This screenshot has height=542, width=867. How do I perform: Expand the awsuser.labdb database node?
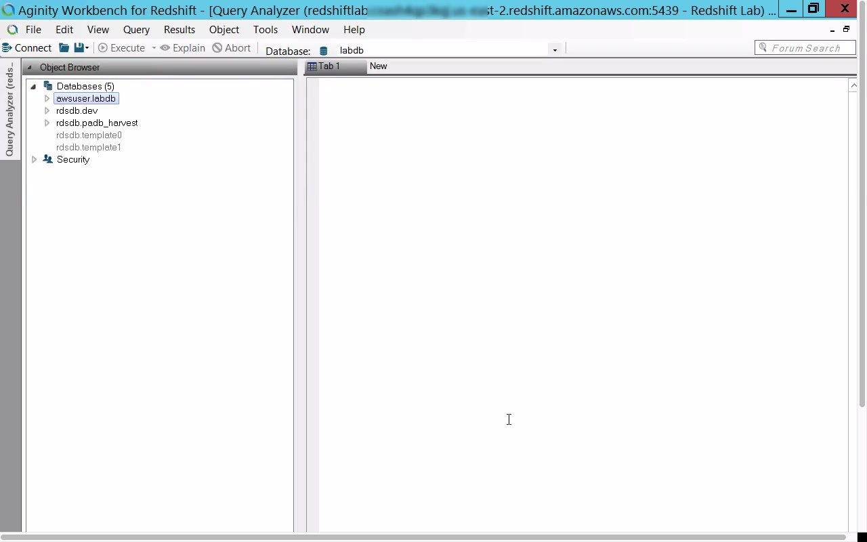(x=47, y=99)
